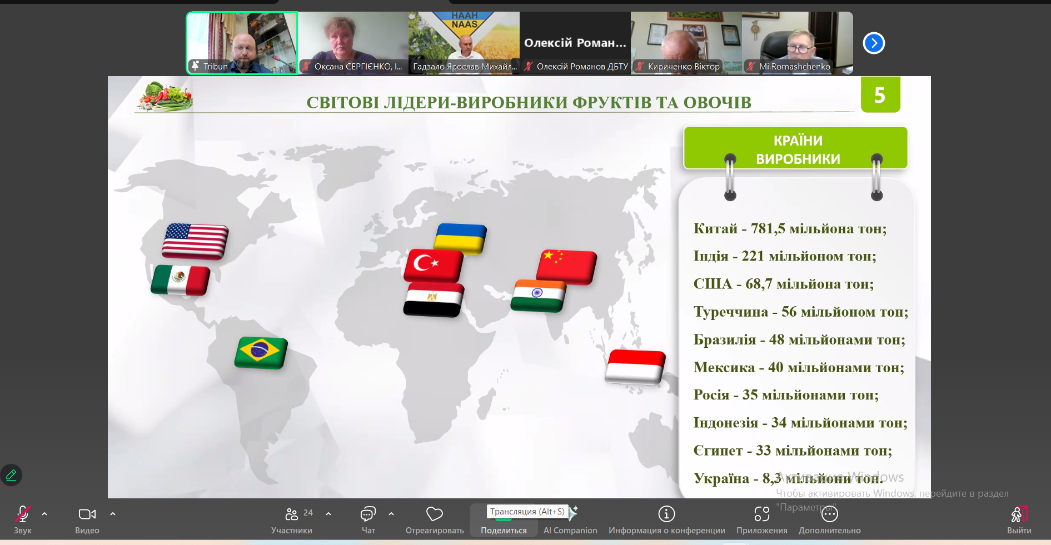Click the line Індія - 221 мільйоном тон

[x=785, y=256]
